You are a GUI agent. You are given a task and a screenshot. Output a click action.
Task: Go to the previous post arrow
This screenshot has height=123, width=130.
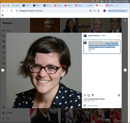click(3, 70)
